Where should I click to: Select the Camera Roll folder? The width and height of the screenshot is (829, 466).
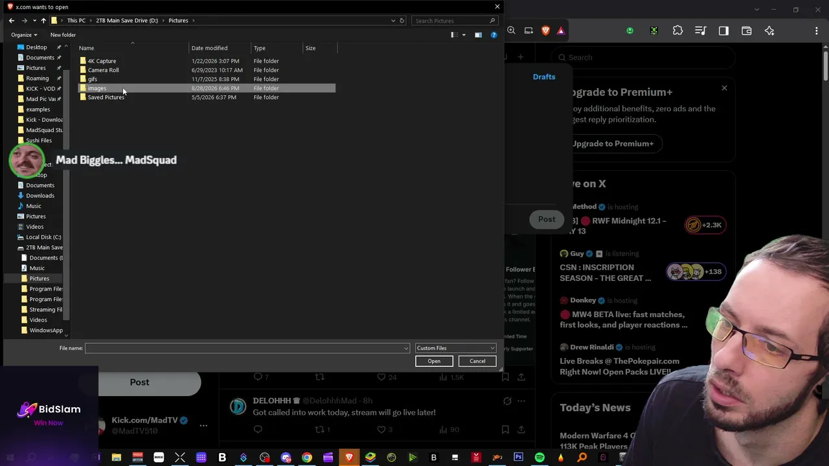pyautogui.click(x=103, y=70)
